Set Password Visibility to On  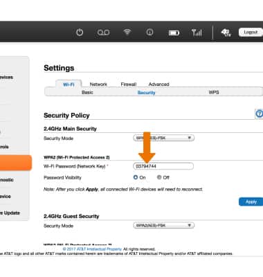coord(136,177)
